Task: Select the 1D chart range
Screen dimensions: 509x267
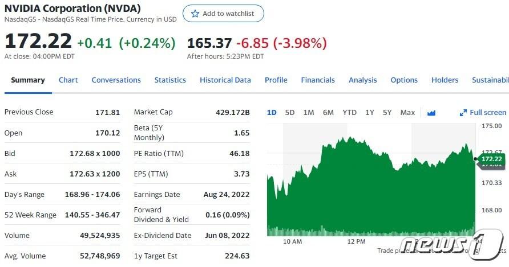Action: [x=272, y=113]
